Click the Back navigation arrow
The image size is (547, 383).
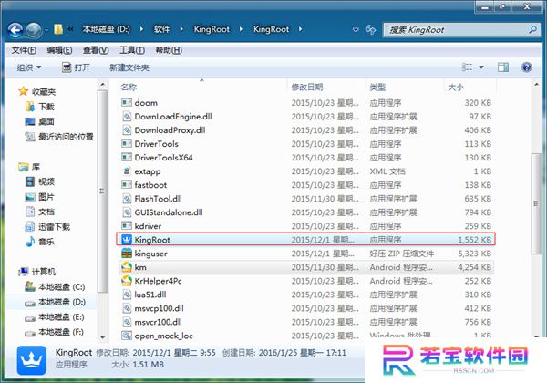15,30
